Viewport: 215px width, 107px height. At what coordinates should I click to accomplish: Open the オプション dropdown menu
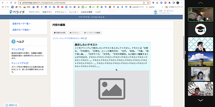60,12
